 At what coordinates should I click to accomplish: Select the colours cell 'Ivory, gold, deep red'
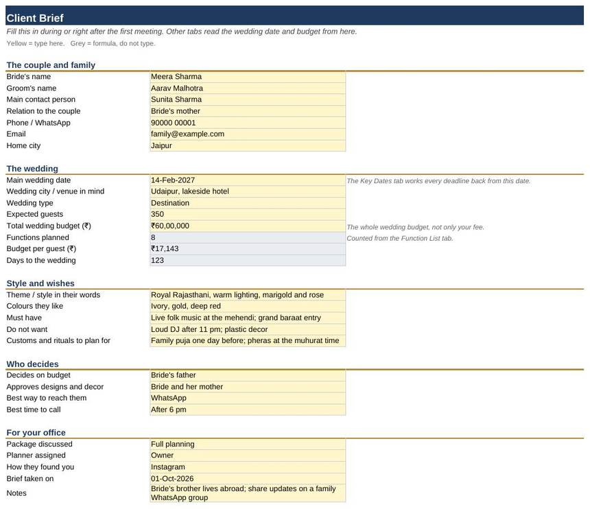coord(248,306)
